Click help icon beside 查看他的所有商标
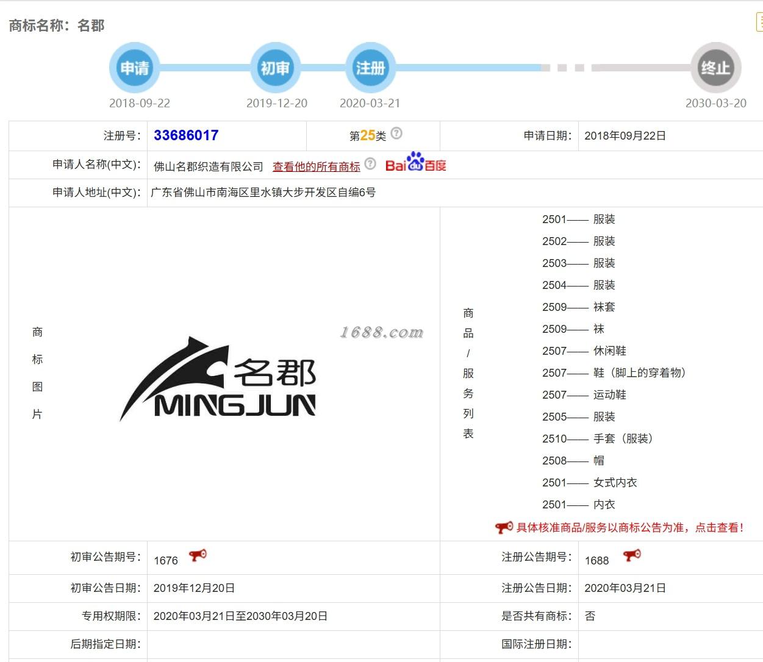The height and width of the screenshot is (662, 763). 370,164
